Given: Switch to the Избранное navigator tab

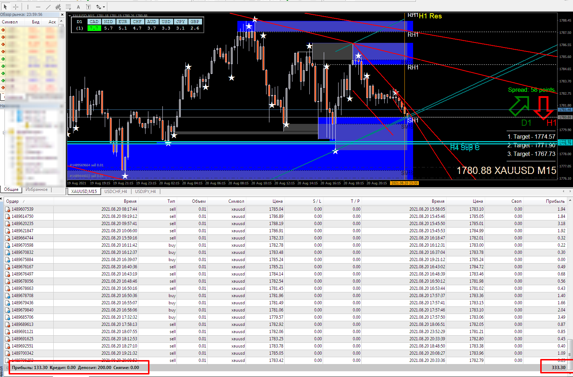Looking at the screenshot, I should click(37, 189).
